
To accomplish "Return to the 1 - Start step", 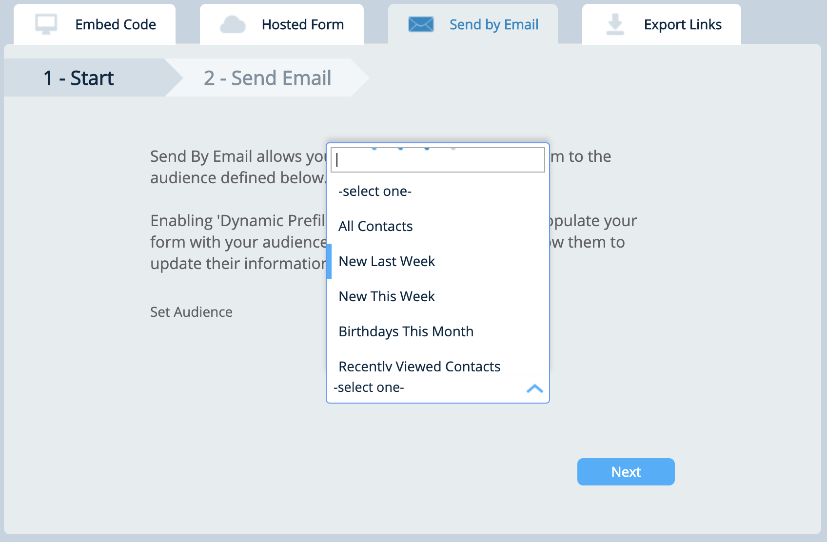I will pos(79,77).
